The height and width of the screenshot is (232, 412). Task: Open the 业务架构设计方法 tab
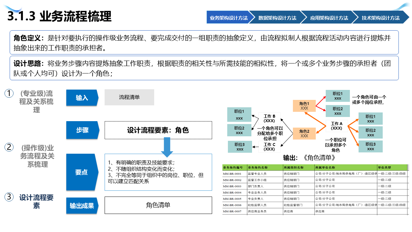[x=229, y=18]
